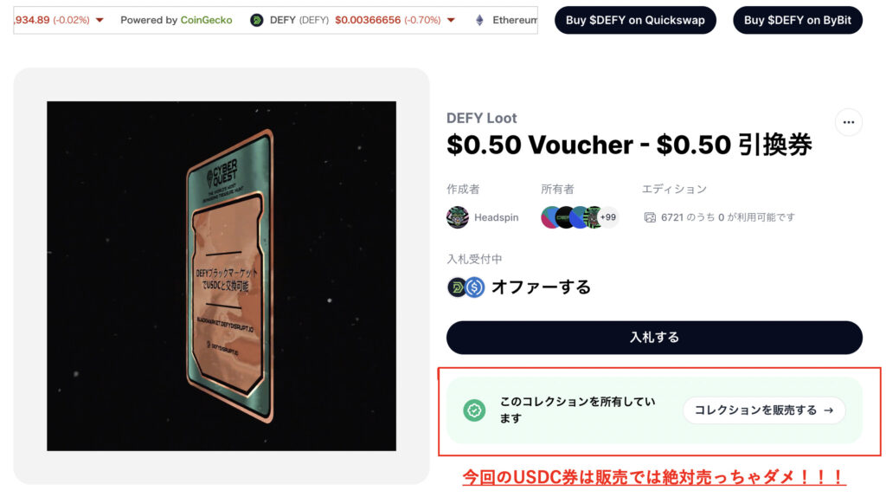Click Buy $DEFY on Quickswap button

pyautogui.click(x=635, y=21)
